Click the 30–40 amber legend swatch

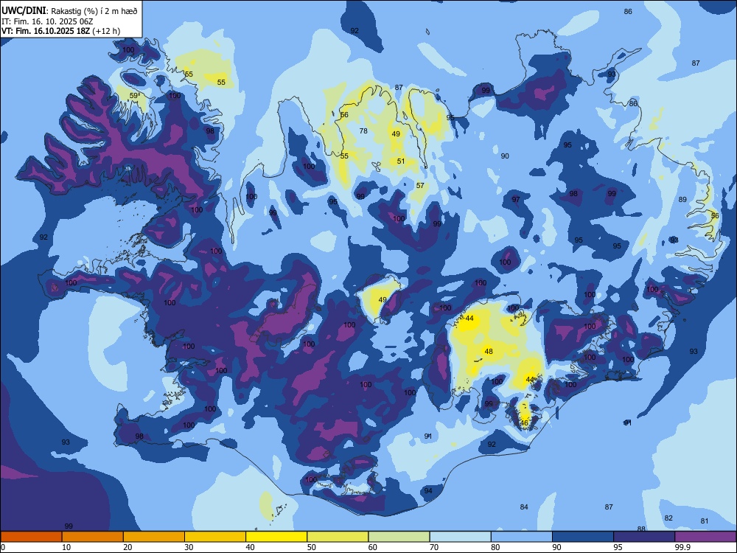pyautogui.click(x=215, y=537)
